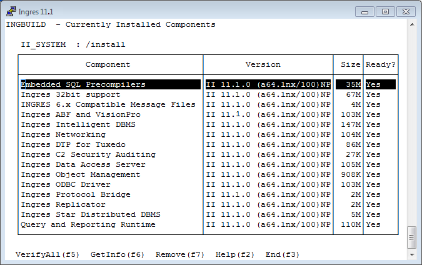
Task: Select End(f3) to exit screen
Action: 283,254
